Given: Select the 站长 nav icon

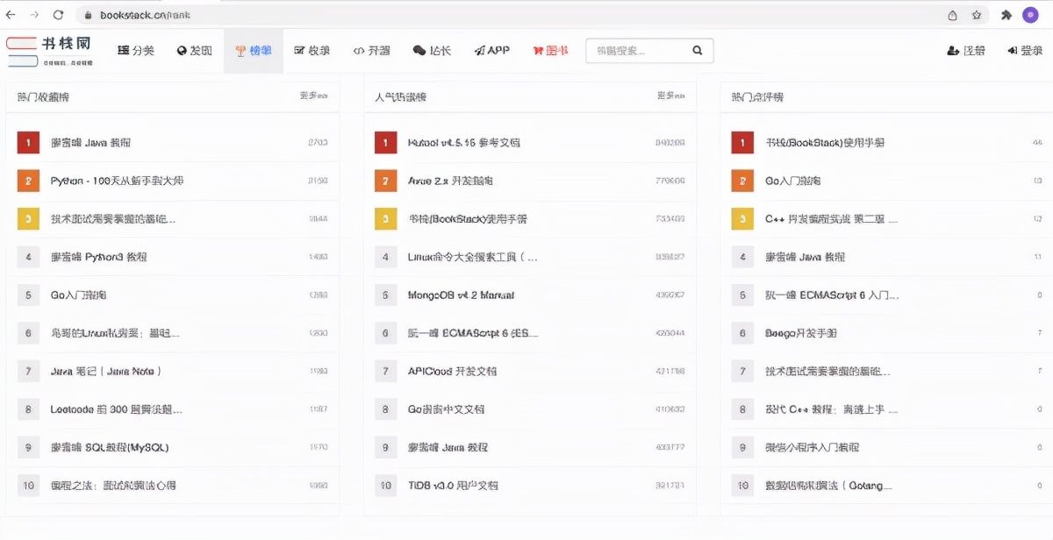Looking at the screenshot, I should pos(420,51).
